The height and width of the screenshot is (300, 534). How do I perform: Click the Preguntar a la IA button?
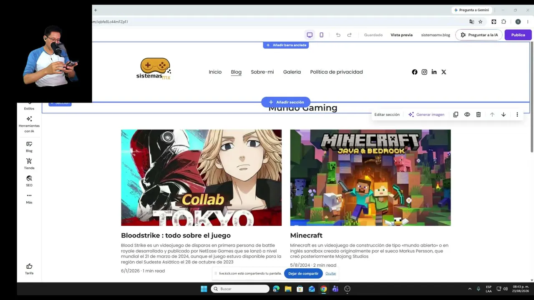coord(479,35)
